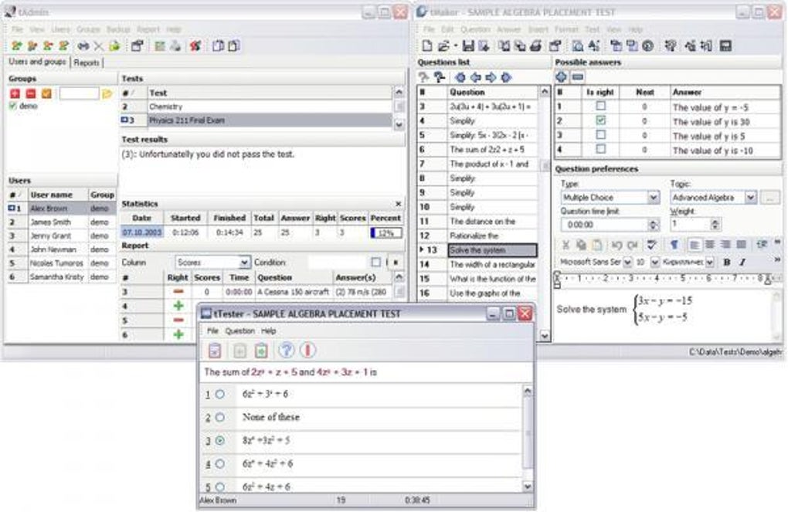Click the Open folder icon in tMaker toolbar

click(x=443, y=46)
